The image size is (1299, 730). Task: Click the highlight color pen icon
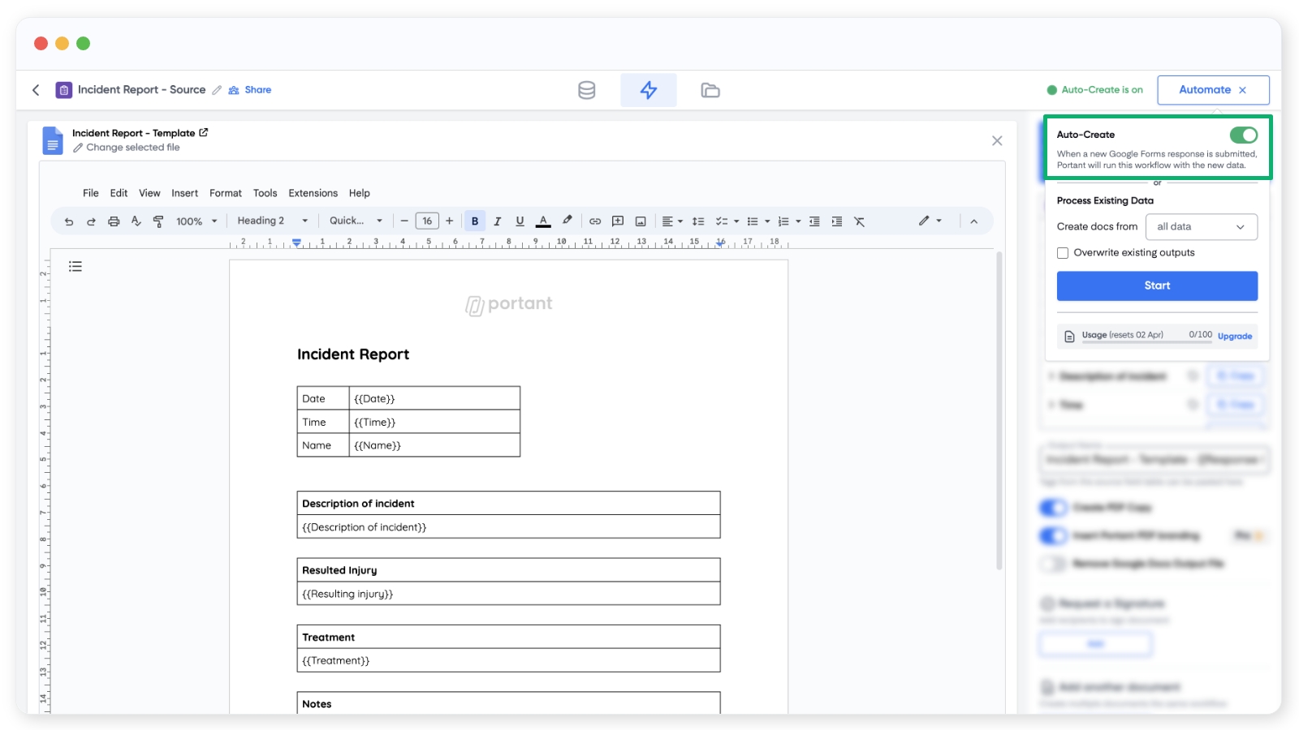[568, 221]
